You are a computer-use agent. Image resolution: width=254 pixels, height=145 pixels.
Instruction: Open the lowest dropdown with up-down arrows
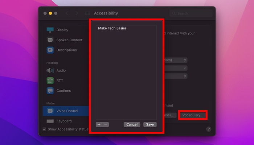(x=176, y=76)
